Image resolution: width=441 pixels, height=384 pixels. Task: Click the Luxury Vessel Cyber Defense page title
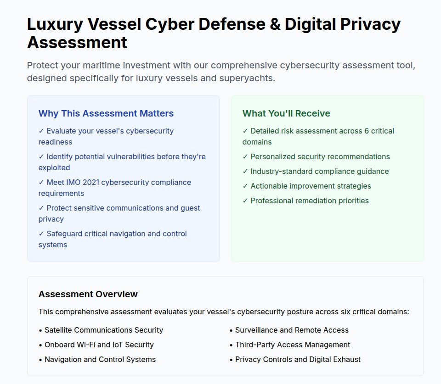[x=214, y=33]
